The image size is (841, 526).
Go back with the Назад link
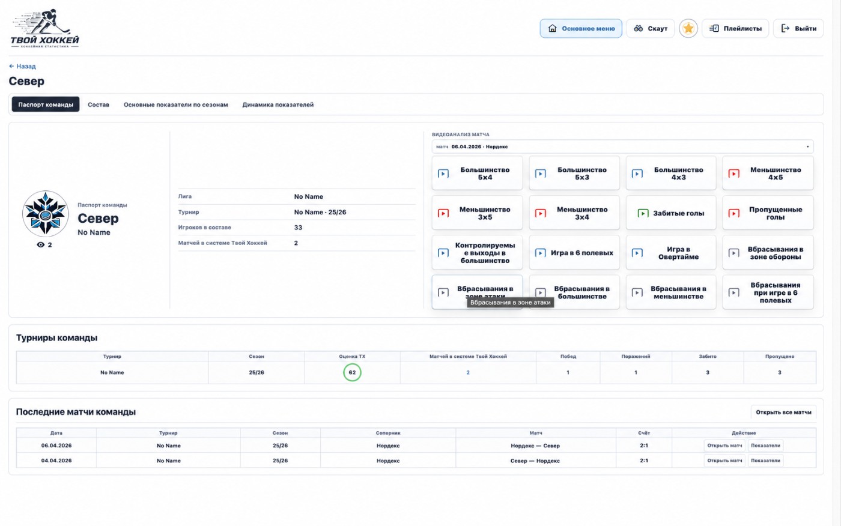tap(22, 66)
